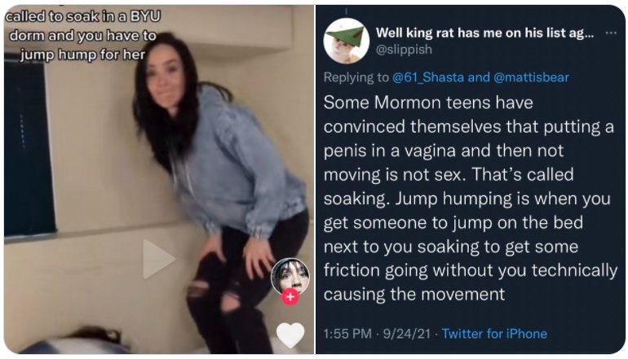Play the TikTok video with the triangle button
This screenshot has width=628, height=359.
coord(158,259)
